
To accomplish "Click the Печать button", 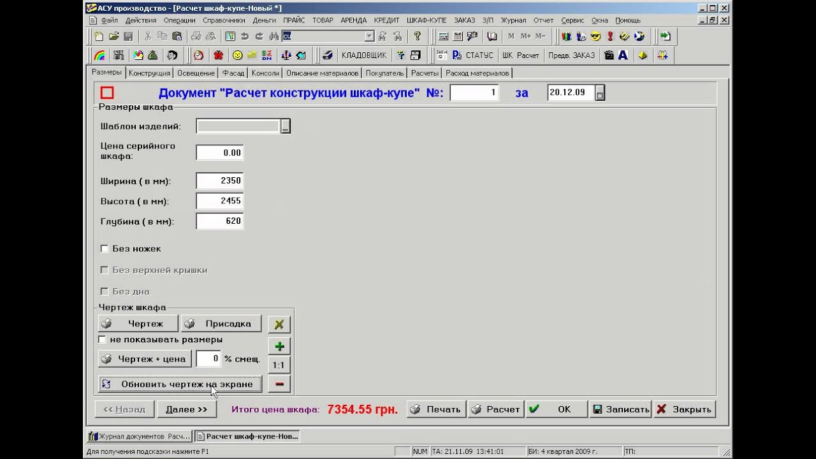I will click(437, 409).
